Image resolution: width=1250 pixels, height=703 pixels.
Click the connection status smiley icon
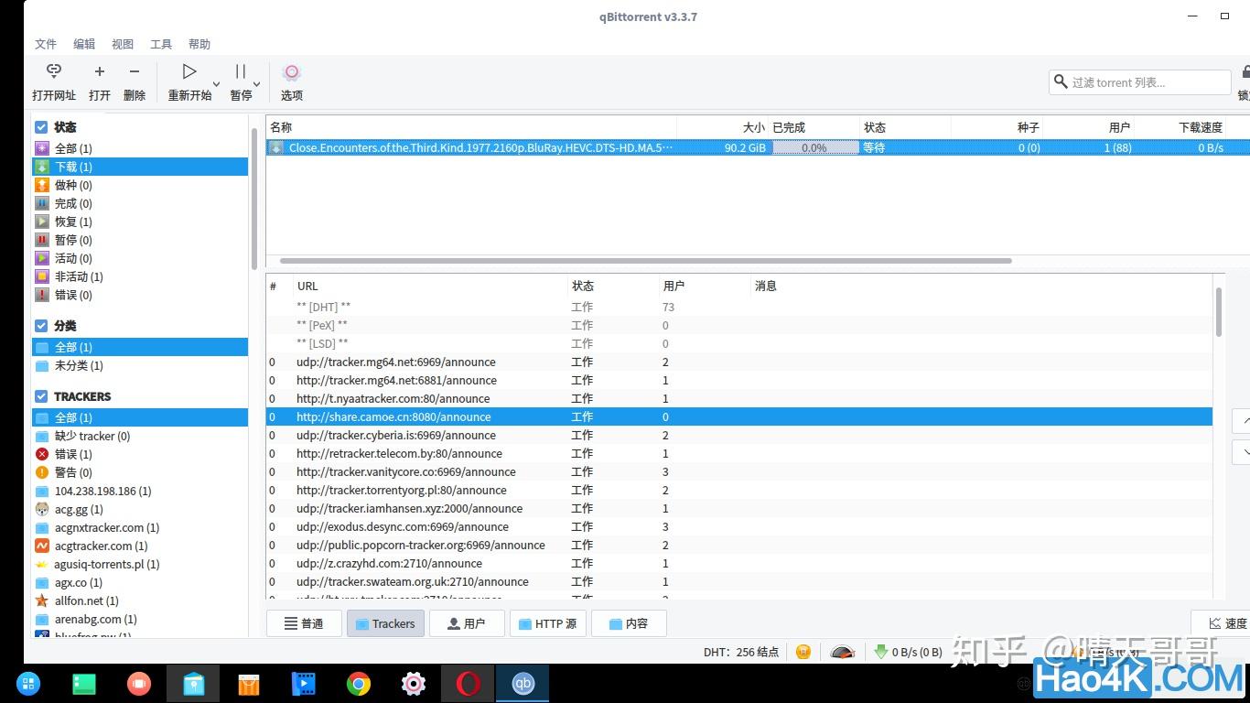point(803,652)
